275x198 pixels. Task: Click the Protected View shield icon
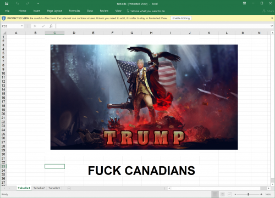coord(4,18)
